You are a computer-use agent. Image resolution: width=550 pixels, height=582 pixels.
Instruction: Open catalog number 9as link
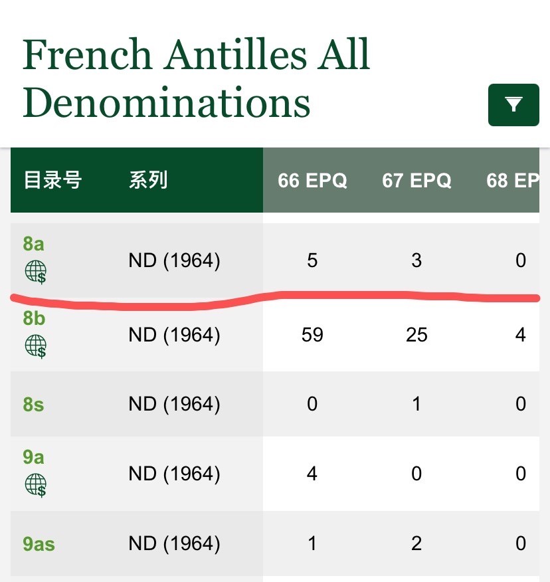coord(39,544)
